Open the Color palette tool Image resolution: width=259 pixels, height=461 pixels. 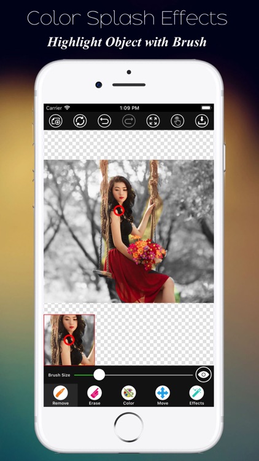tap(129, 395)
